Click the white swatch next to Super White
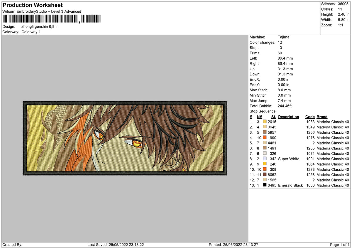Screen dimensions: 352x249 click(x=265, y=159)
